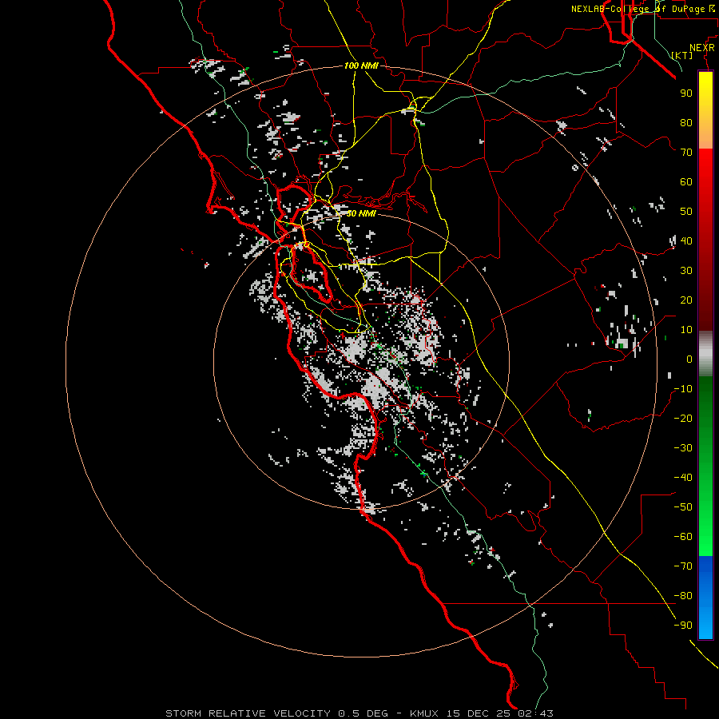Click the 70 value on velocity scale
The height and width of the screenshot is (719, 719).
[686, 153]
